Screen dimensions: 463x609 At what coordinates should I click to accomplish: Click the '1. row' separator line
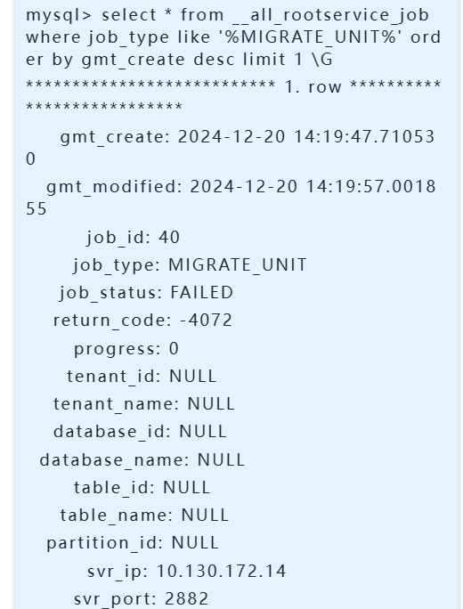233,96
